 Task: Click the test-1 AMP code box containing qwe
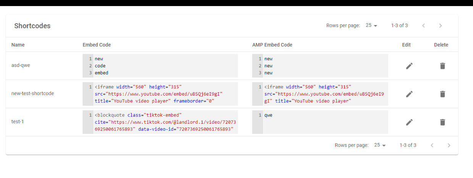click(x=320, y=122)
